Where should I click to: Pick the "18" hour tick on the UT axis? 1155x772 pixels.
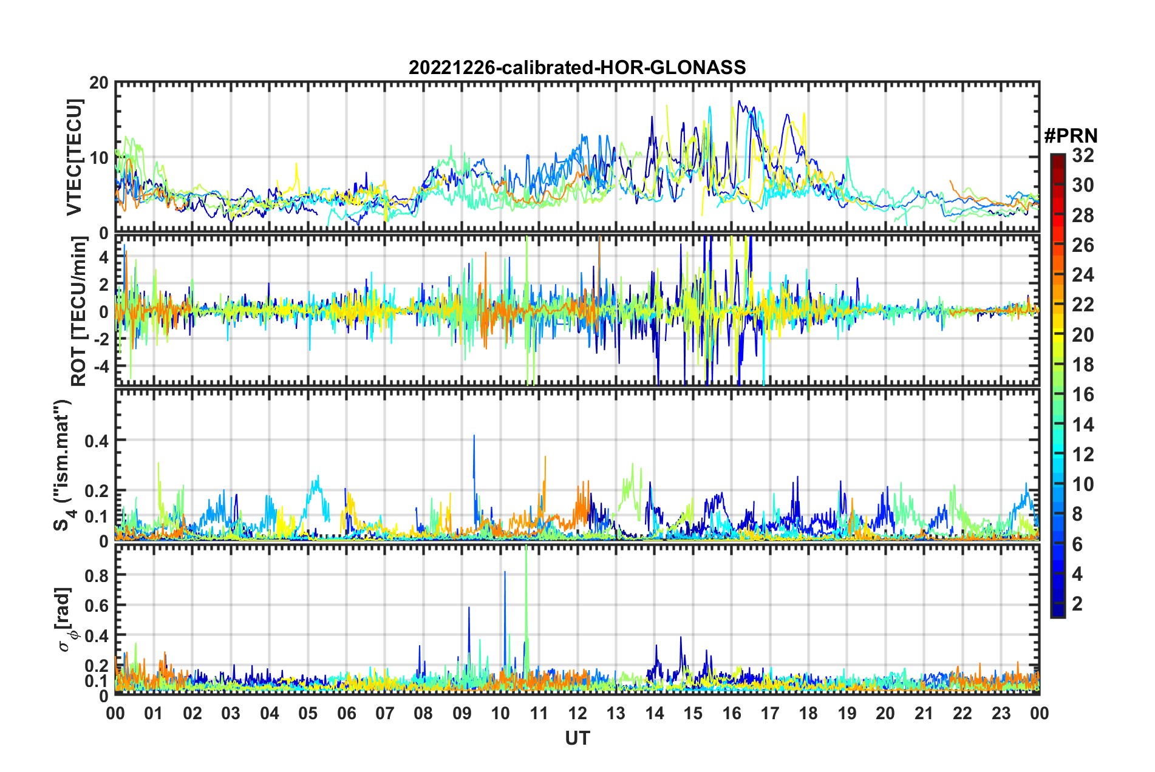pyautogui.click(x=809, y=713)
